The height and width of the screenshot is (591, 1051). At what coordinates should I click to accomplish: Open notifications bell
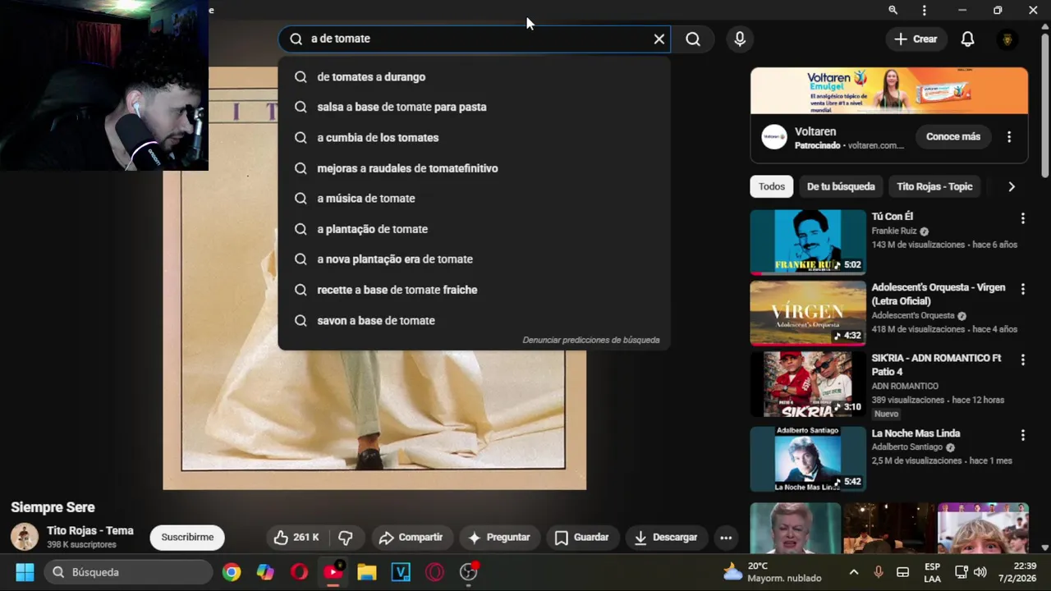[967, 39]
